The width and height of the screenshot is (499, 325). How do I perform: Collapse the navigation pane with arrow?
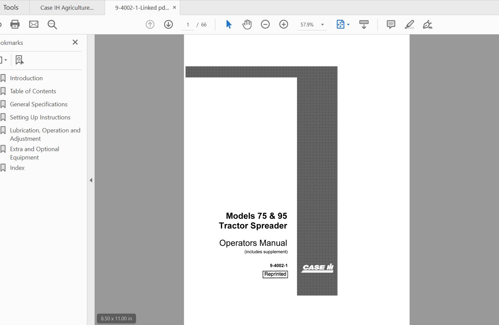91,180
